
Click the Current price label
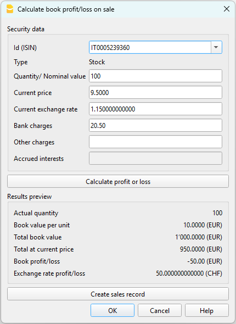coord(33,93)
